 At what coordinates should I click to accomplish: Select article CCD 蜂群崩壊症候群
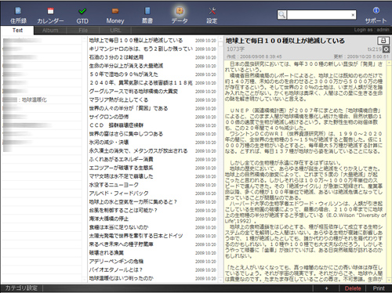point(153,125)
